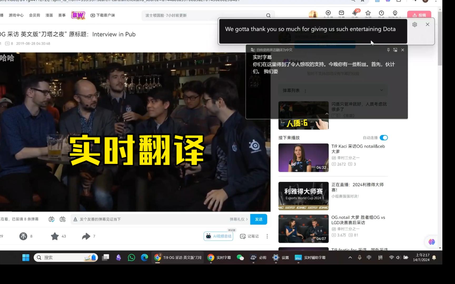Click the Bilibili membership icon in header
455x284 pixels.
[x=328, y=13]
